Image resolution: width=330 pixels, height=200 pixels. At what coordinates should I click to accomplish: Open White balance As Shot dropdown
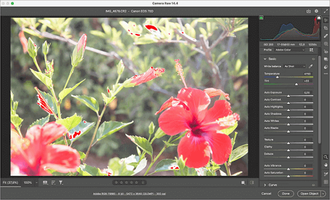[x=294, y=66]
